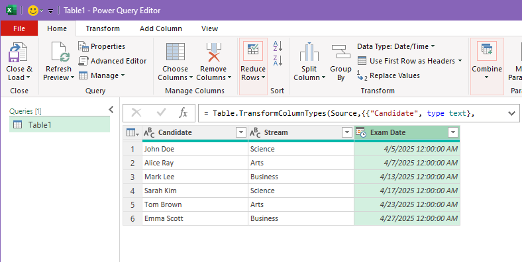Click the 4/13/2025 12:00:00 AM cell
The image size is (522, 262).
pyautogui.click(x=407, y=177)
